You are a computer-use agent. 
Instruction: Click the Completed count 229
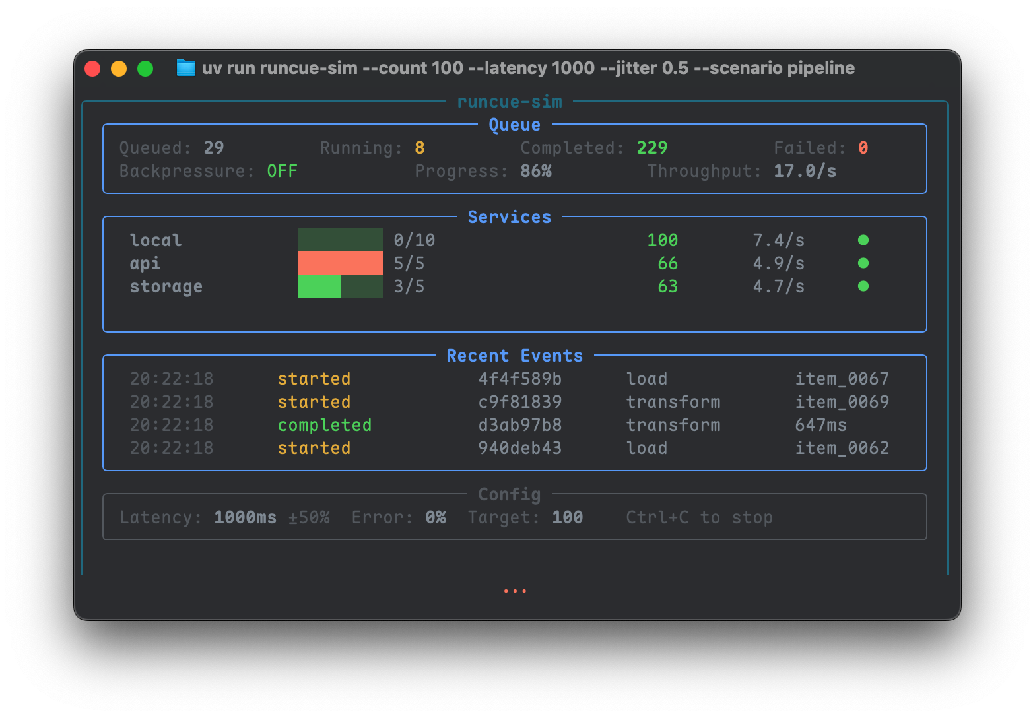pyautogui.click(x=651, y=148)
